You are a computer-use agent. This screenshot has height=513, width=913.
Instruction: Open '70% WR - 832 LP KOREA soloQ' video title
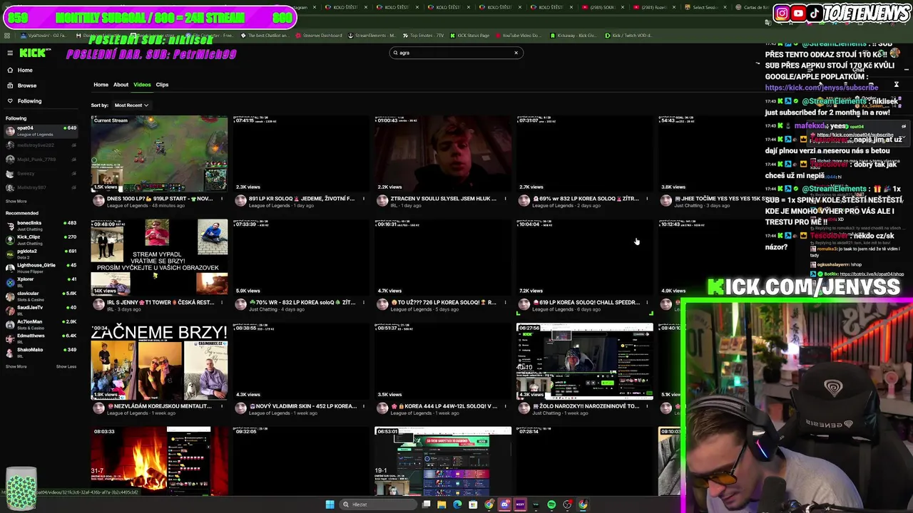coord(301,303)
